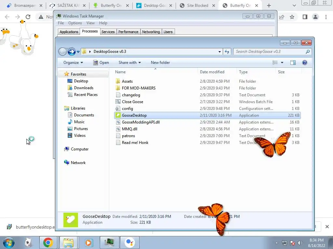Open the recent locations dropdown arrow

tap(78, 52)
